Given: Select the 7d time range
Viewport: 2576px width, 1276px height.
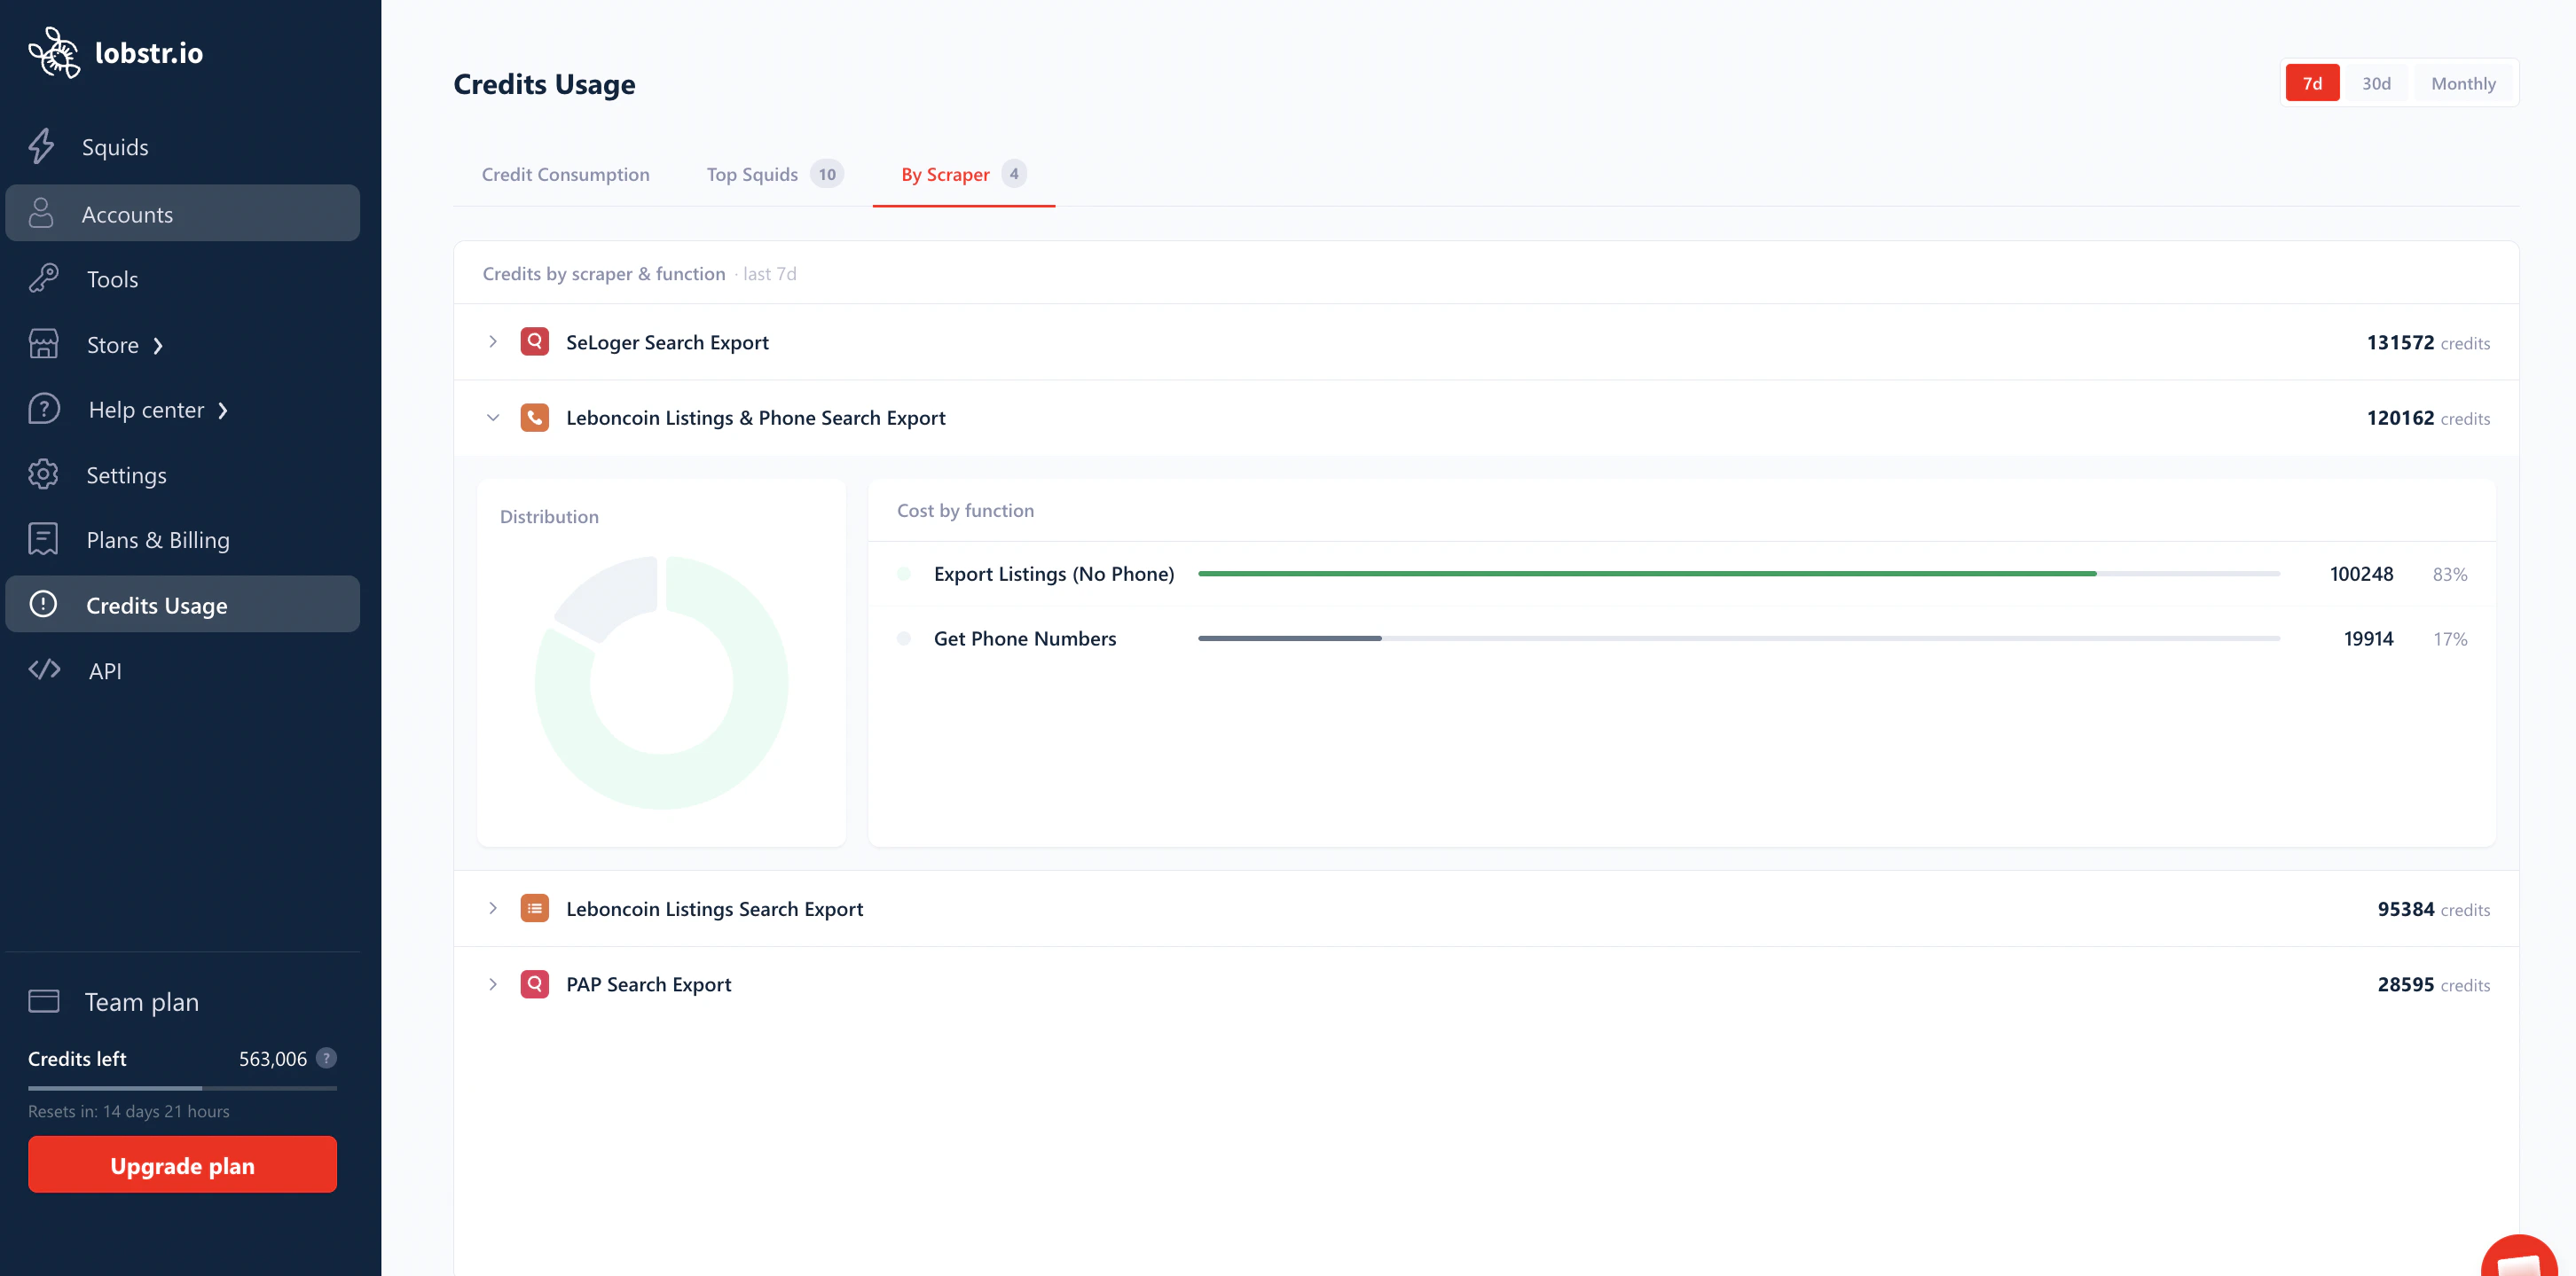Looking at the screenshot, I should (2312, 83).
